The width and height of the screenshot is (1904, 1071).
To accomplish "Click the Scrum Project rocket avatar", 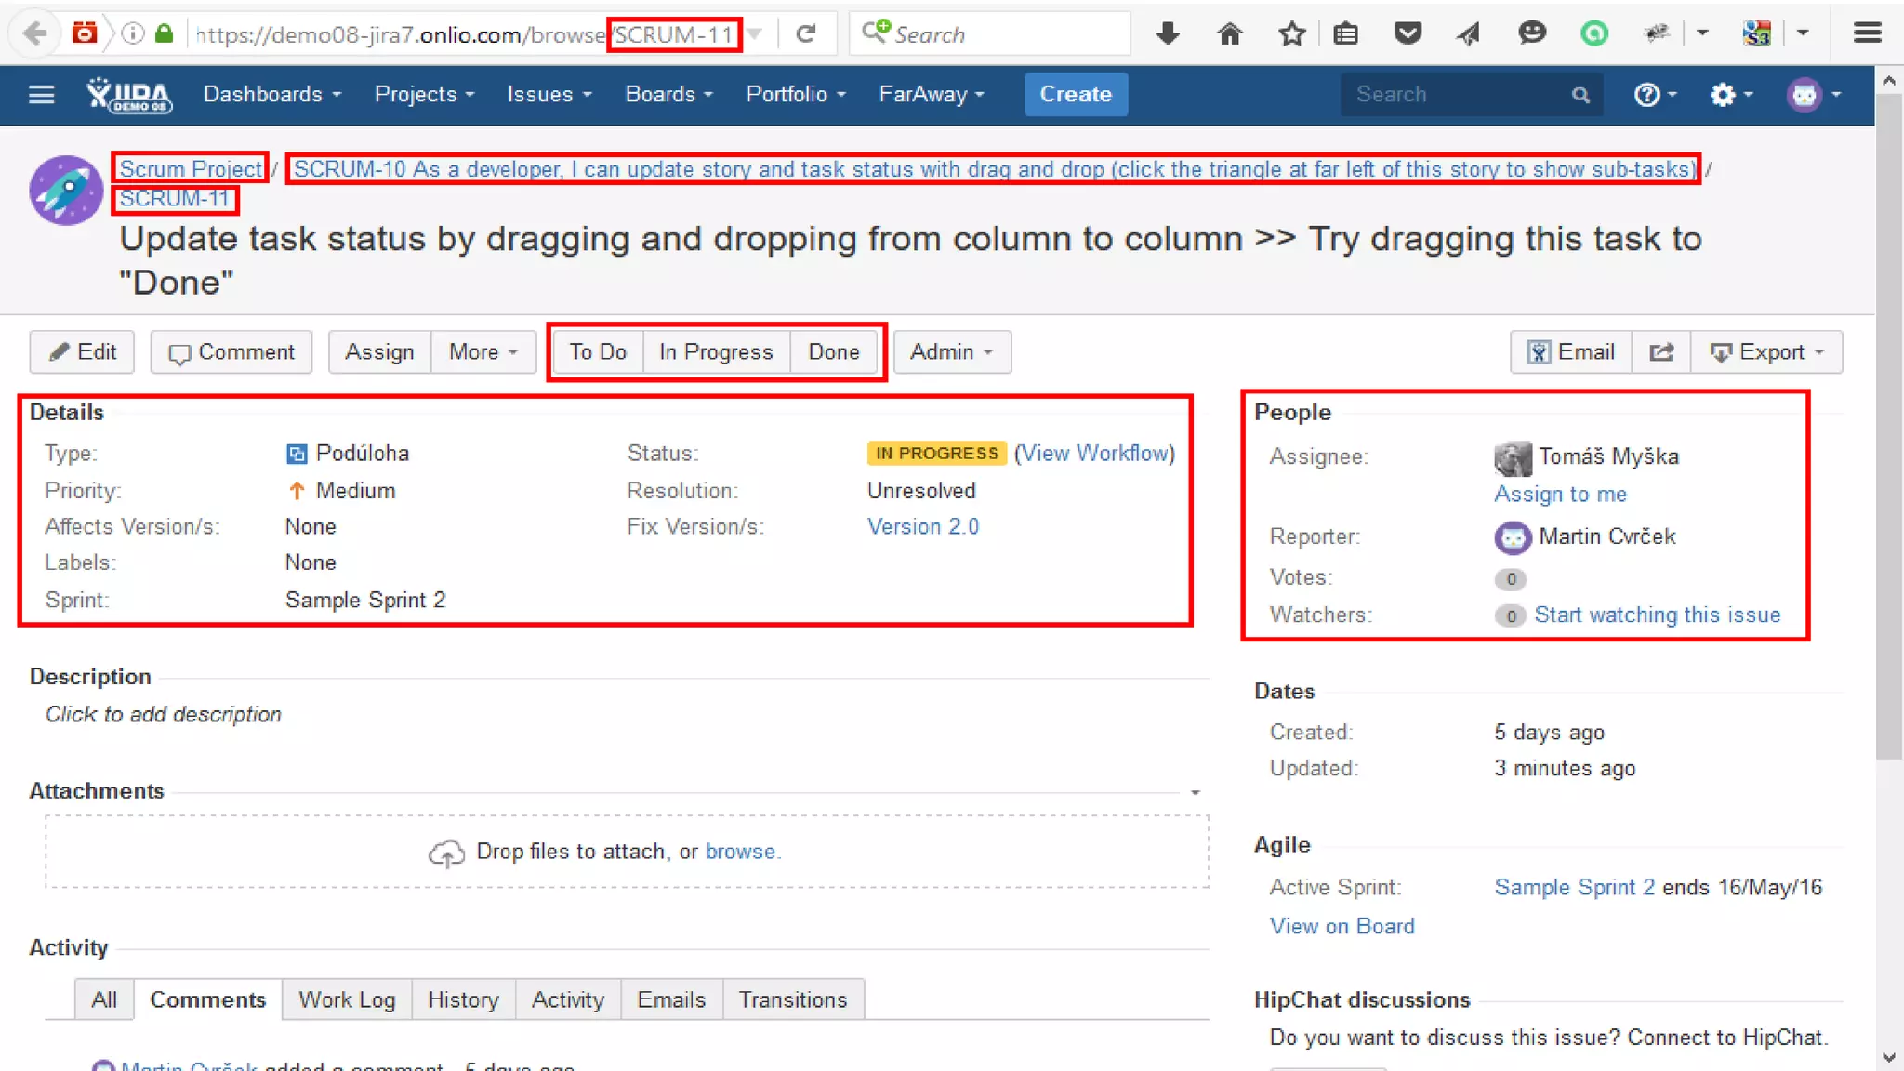I will [66, 190].
